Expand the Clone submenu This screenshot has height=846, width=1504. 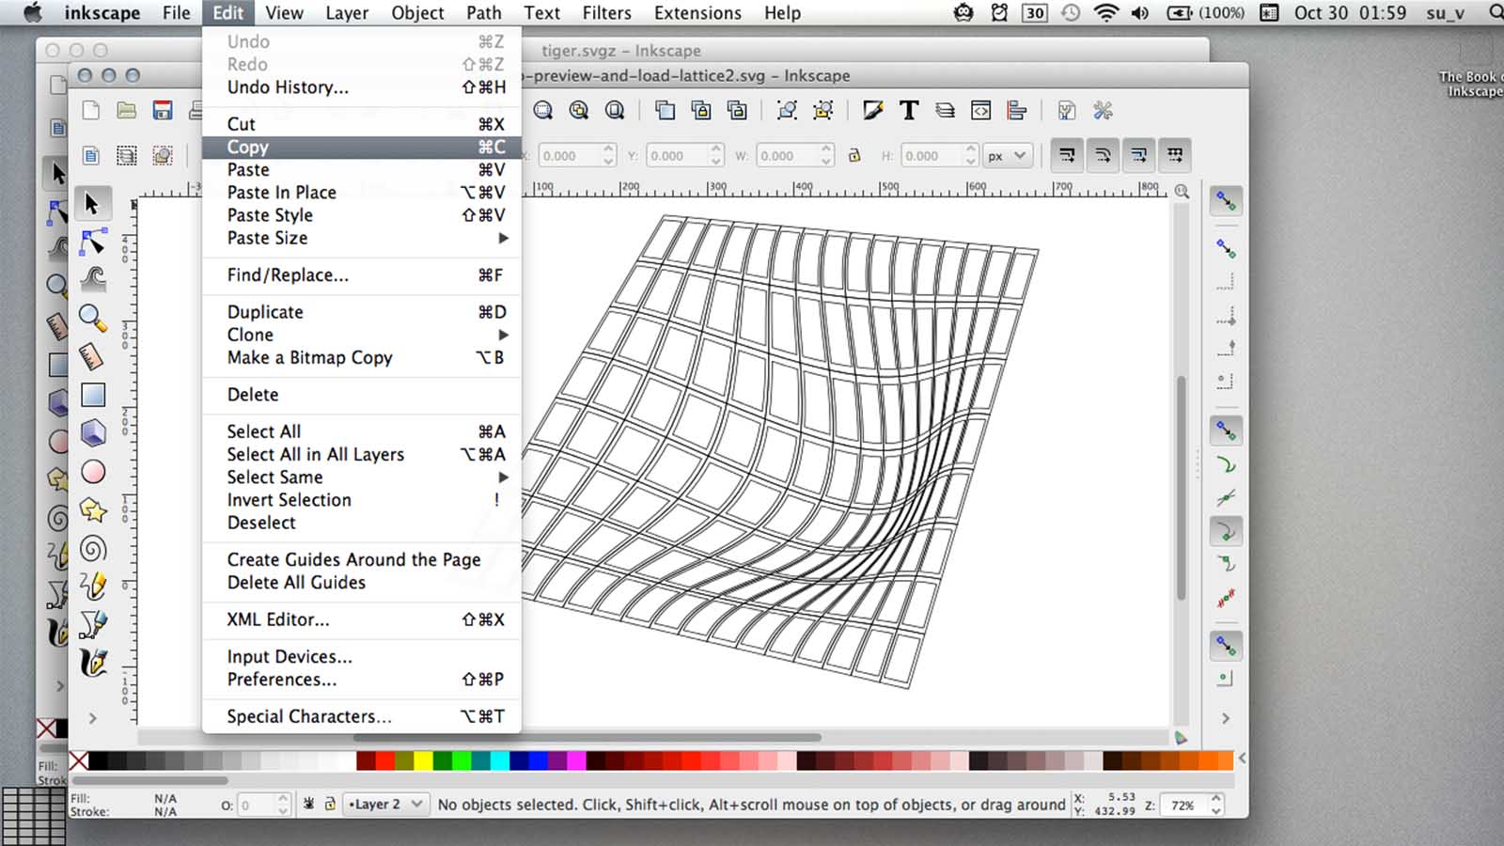[x=362, y=335]
